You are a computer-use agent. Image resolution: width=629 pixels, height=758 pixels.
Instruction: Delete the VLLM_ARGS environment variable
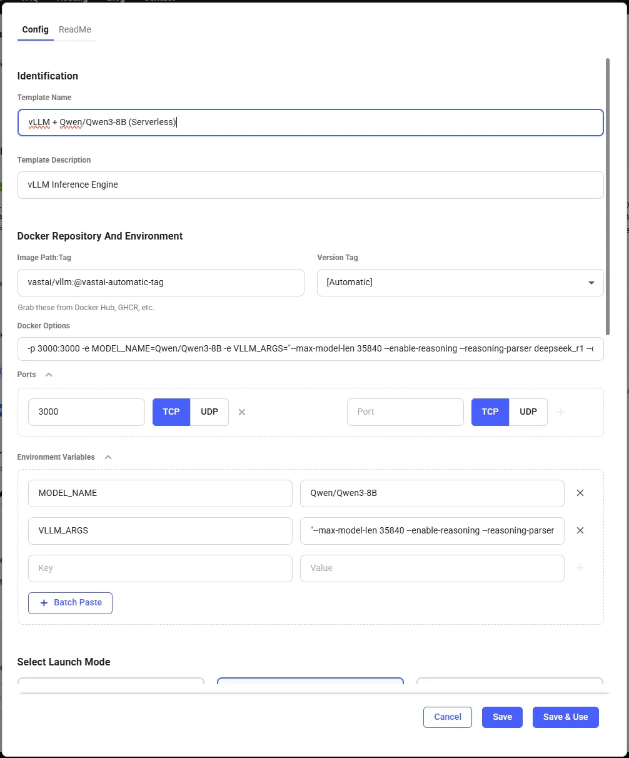click(x=580, y=530)
